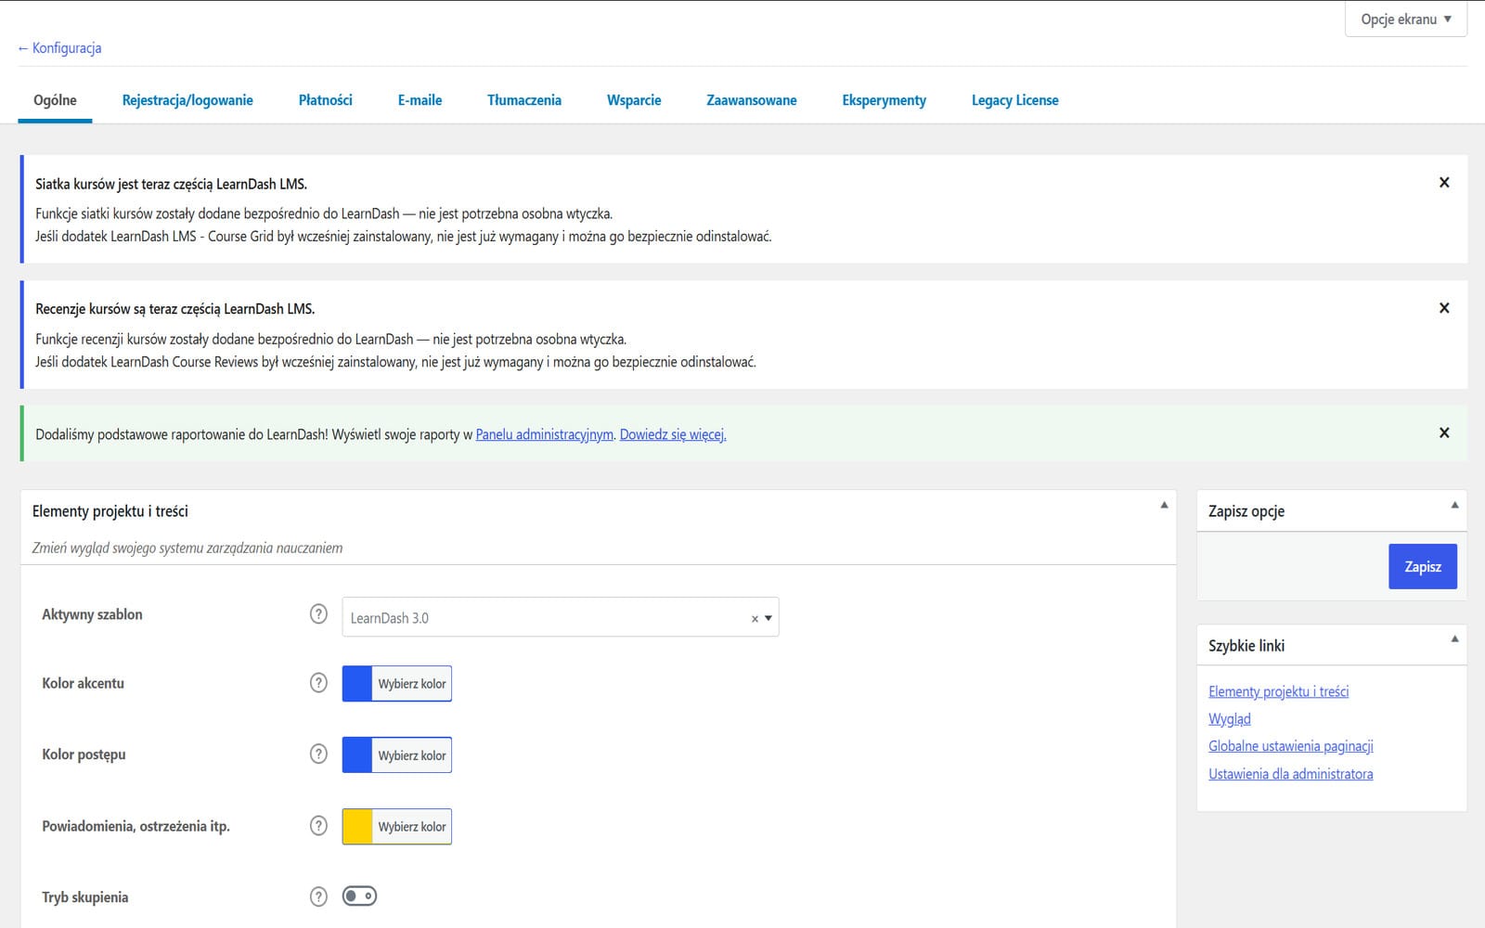Click Wybierz kolor for Kolor postępu

tap(412, 755)
